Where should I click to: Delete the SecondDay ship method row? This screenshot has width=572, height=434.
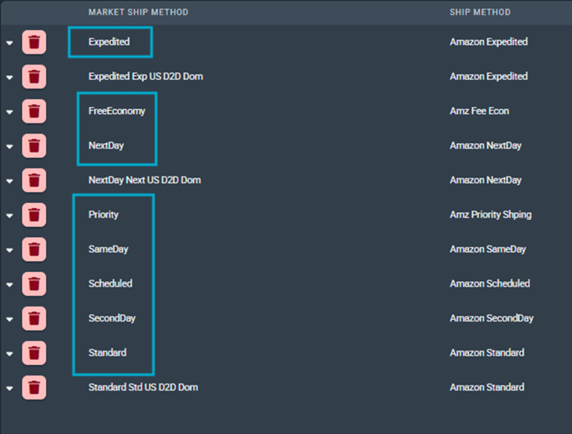pos(33,319)
